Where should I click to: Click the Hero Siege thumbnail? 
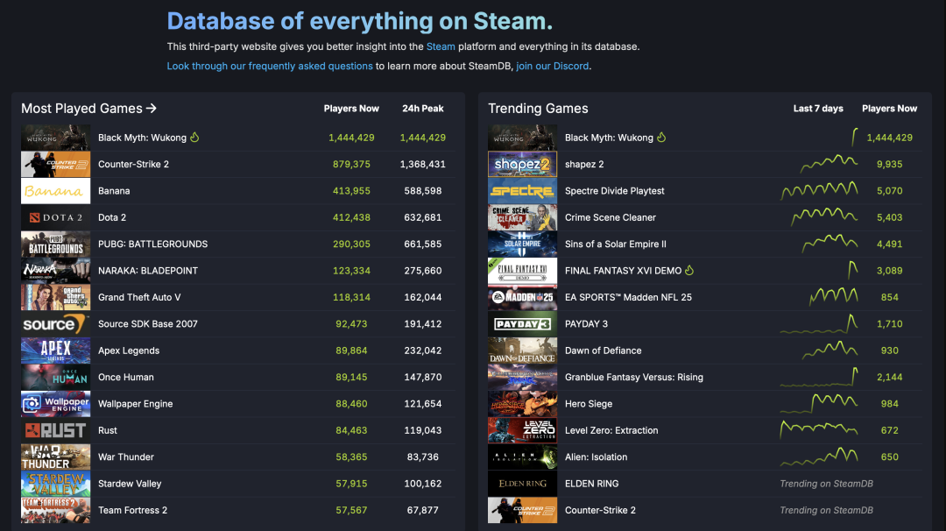[522, 404]
